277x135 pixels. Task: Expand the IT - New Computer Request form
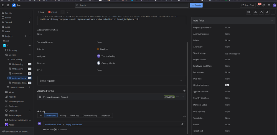click(x=183, y=97)
